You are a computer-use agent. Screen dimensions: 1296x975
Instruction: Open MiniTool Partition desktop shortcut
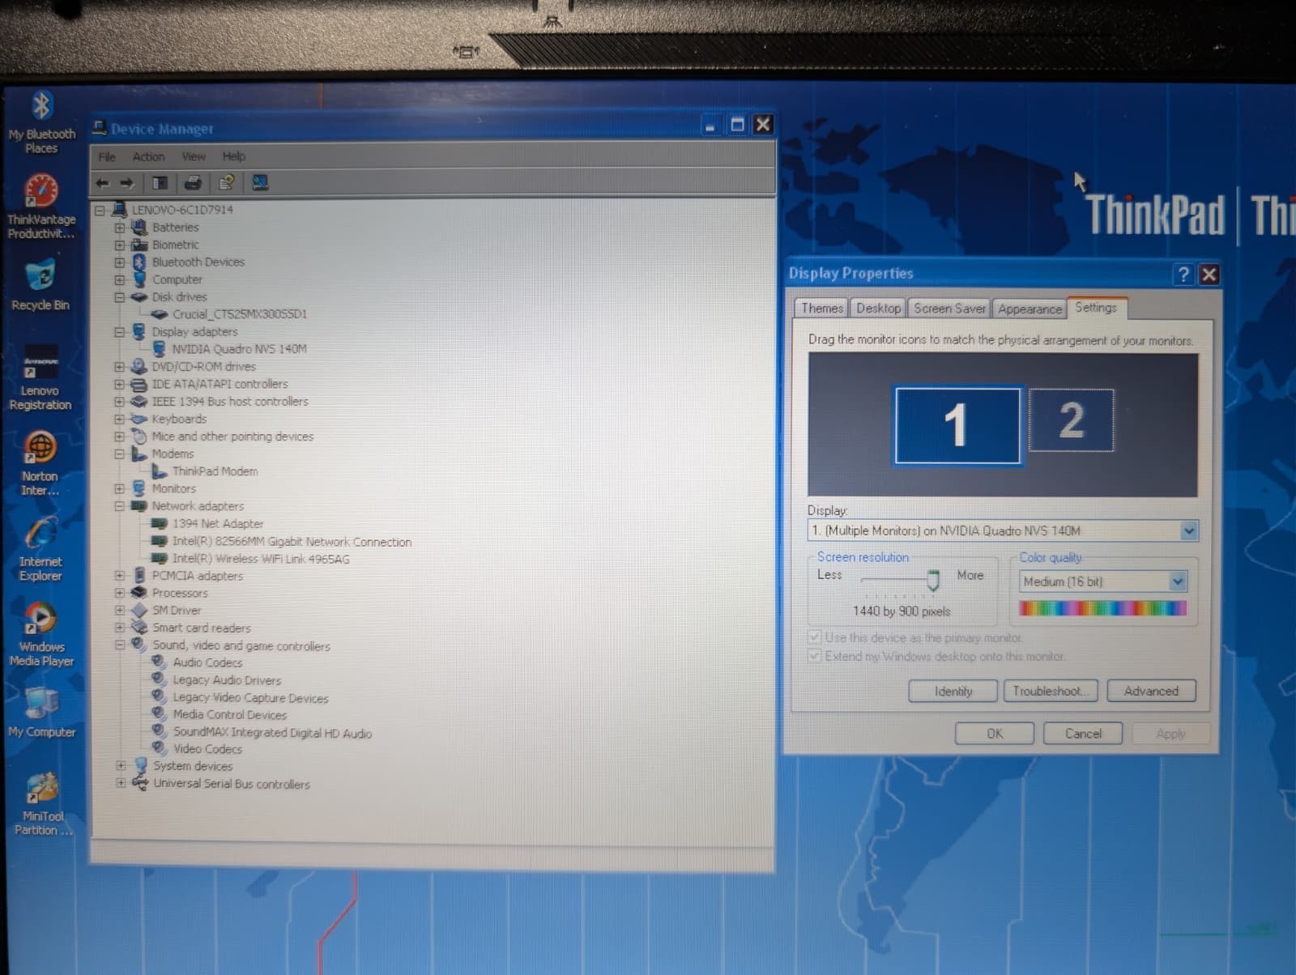(42, 803)
